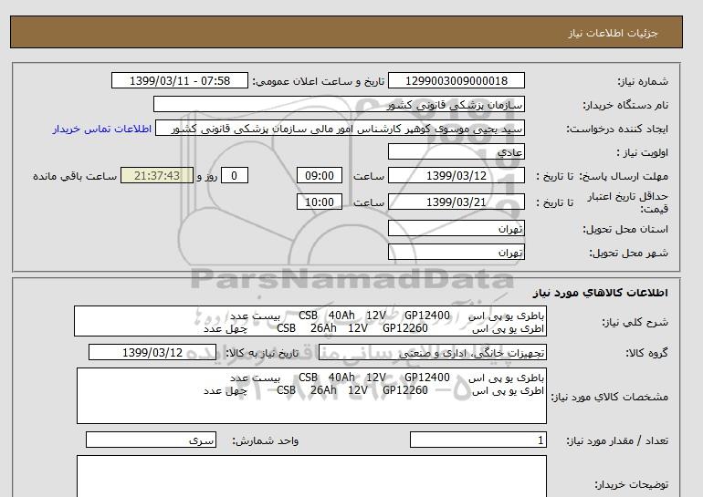Click the price validity time 10:00 field

point(320,202)
